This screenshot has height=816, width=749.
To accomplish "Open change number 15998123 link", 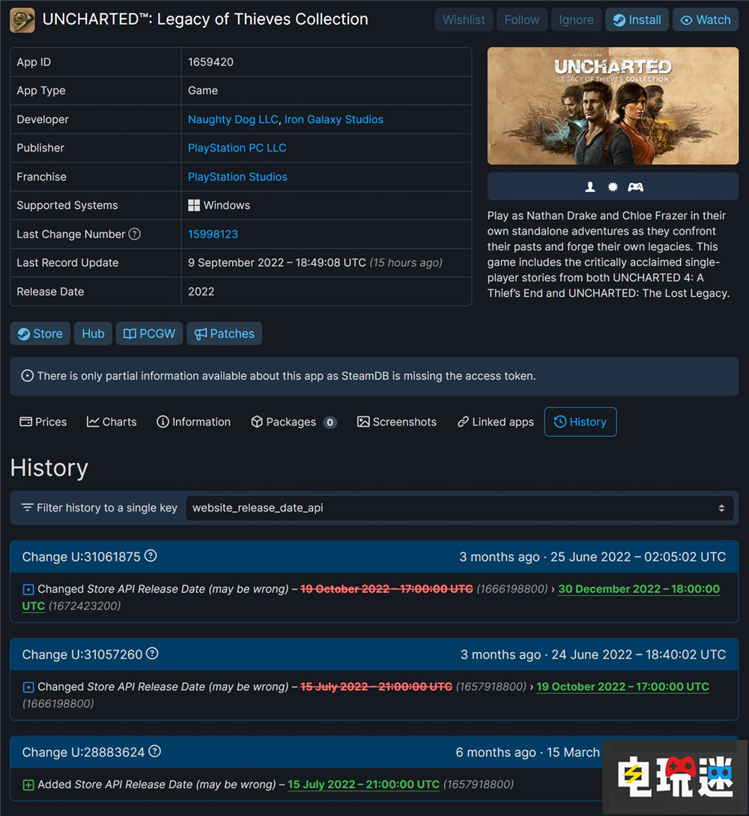I will point(213,234).
